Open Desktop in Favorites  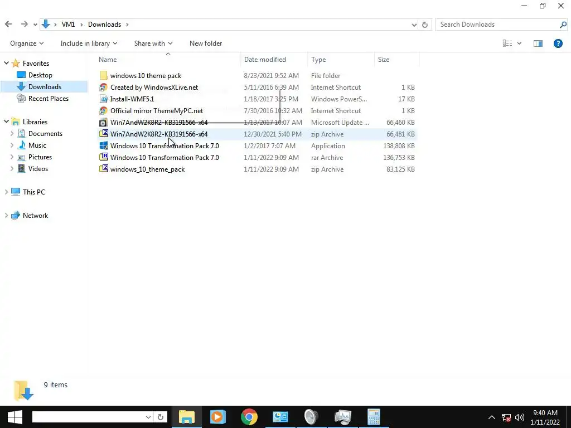point(40,75)
